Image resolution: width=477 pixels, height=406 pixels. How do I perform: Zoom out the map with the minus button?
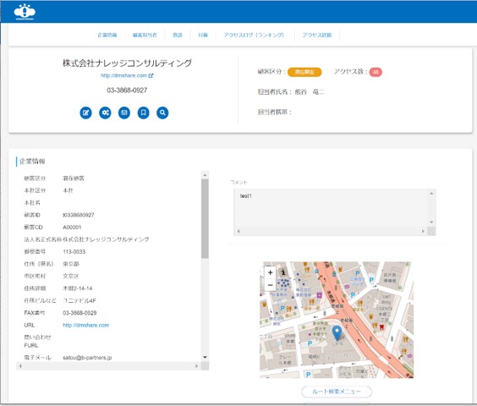tap(270, 285)
